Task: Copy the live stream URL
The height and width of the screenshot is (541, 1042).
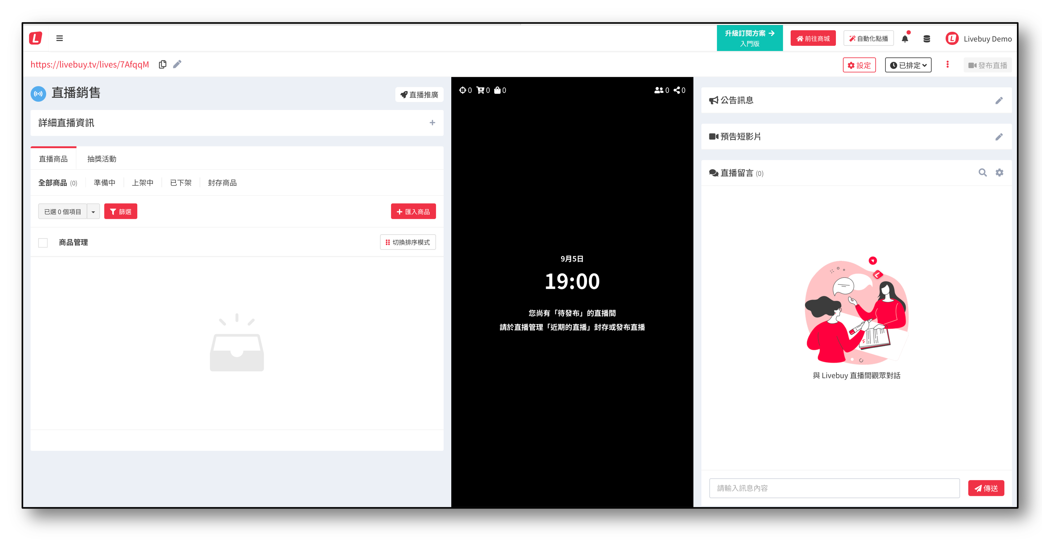Action: coord(163,65)
